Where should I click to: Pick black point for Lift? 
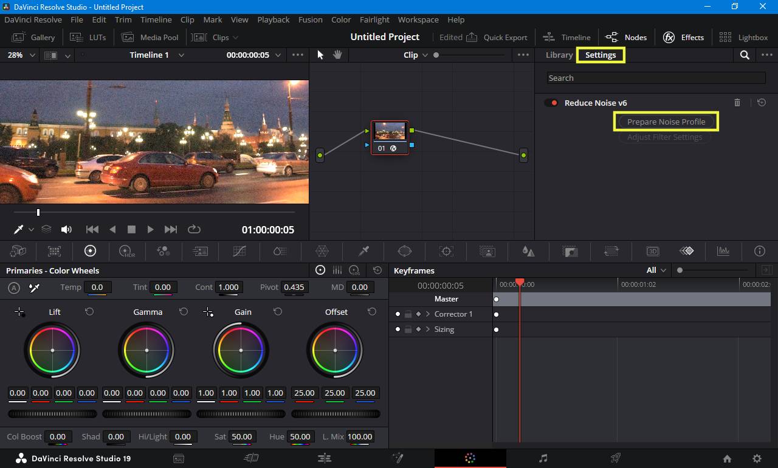point(19,312)
